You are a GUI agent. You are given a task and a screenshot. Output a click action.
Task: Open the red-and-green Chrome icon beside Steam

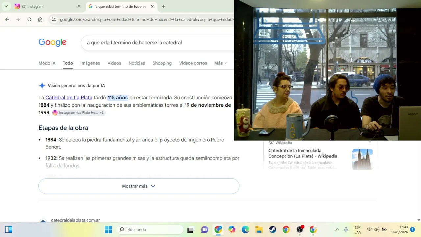[286, 230]
